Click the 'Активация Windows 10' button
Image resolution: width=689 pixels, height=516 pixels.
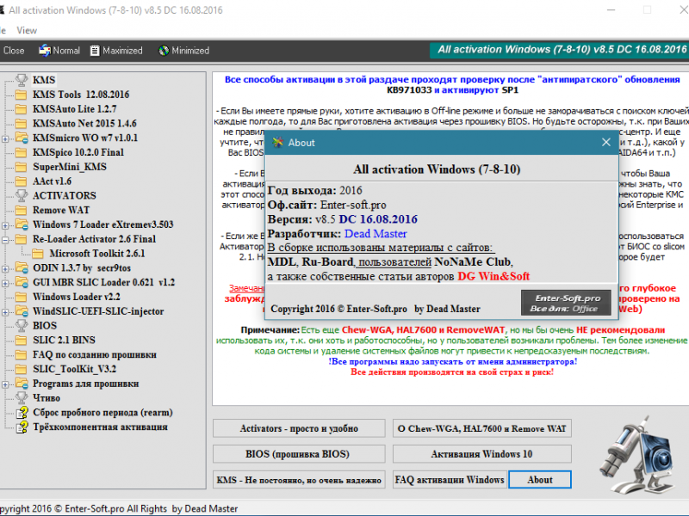(x=482, y=454)
